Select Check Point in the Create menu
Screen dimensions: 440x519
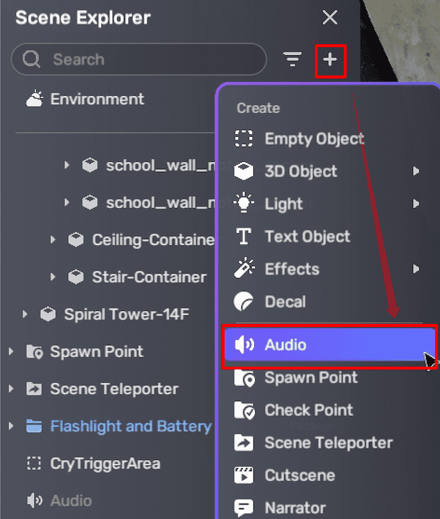tap(309, 410)
